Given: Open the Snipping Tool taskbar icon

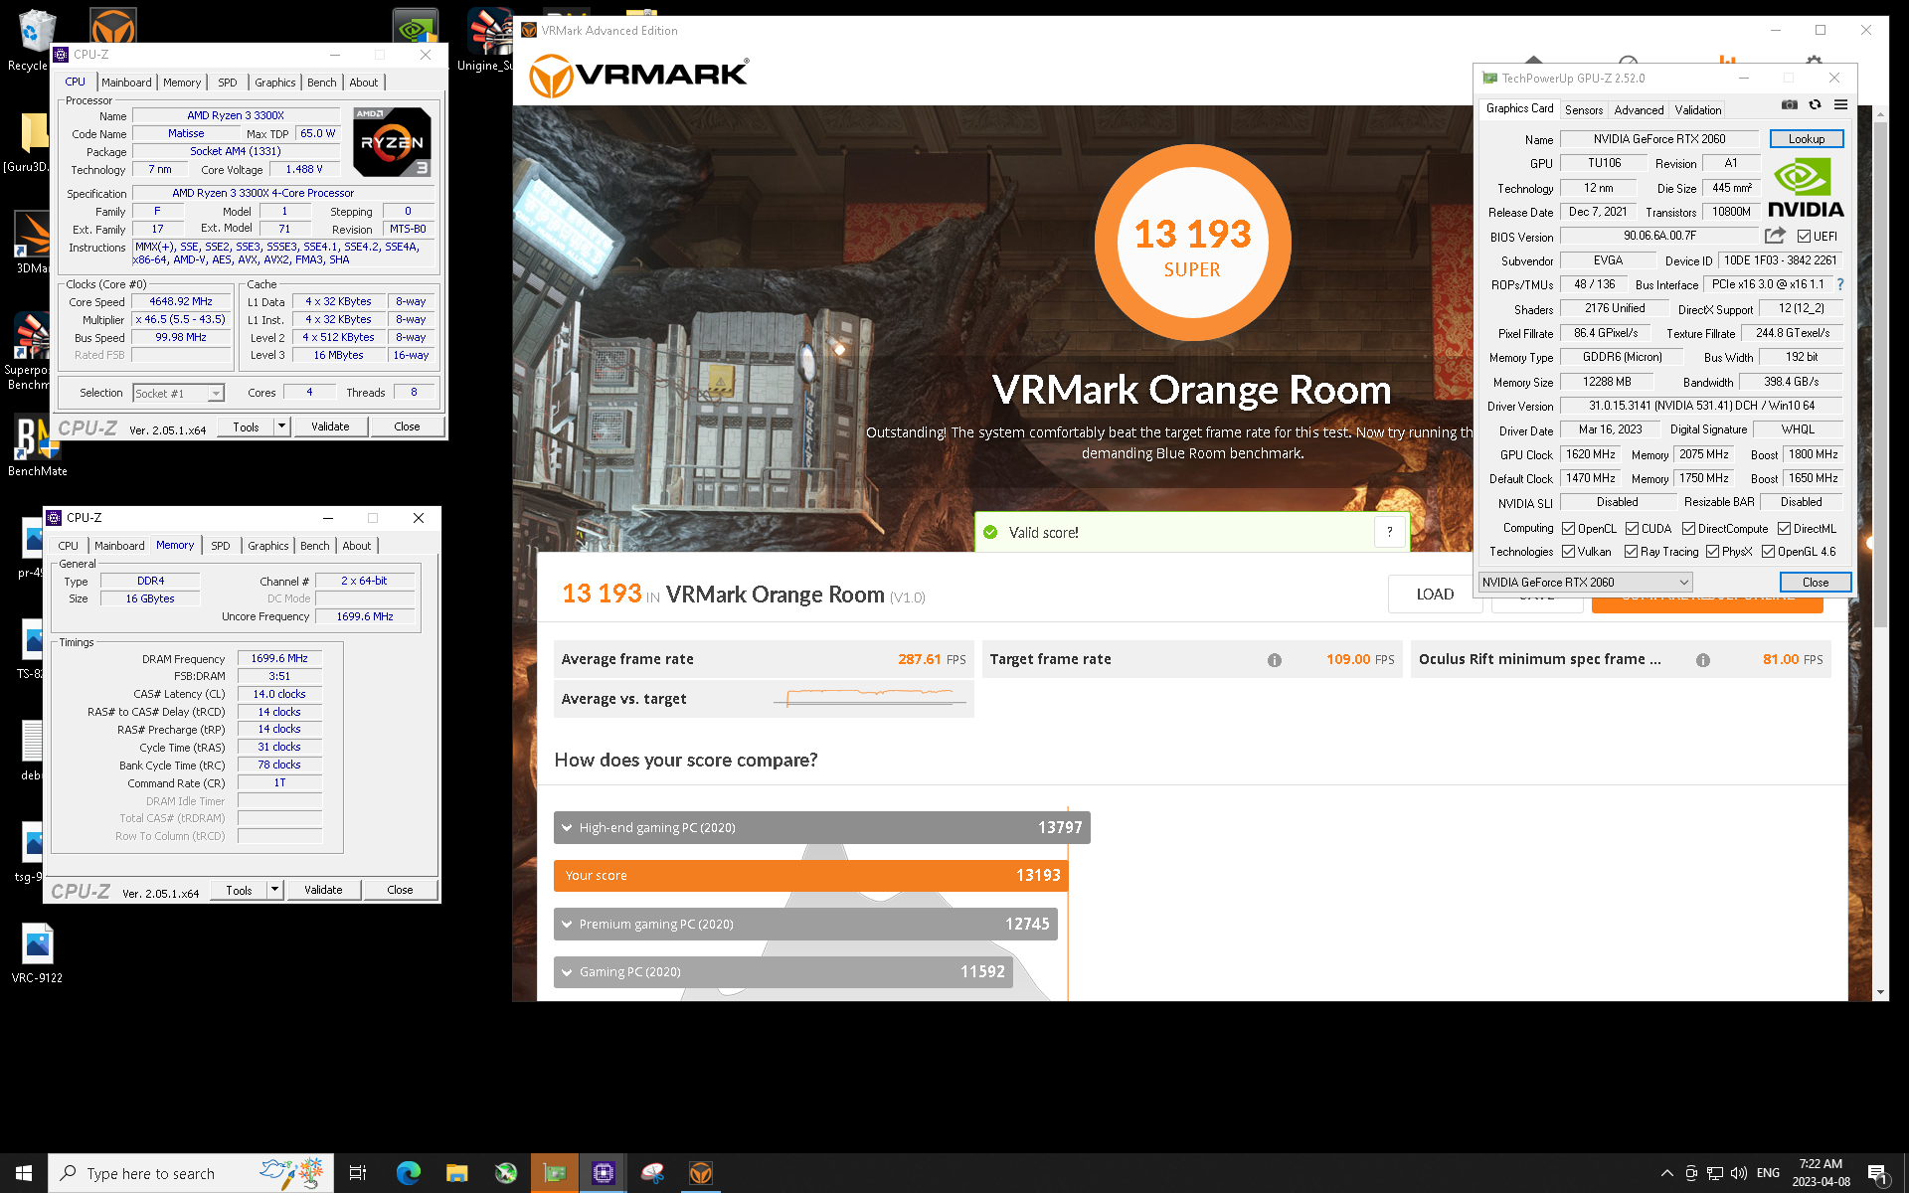Looking at the screenshot, I should 652,1173.
